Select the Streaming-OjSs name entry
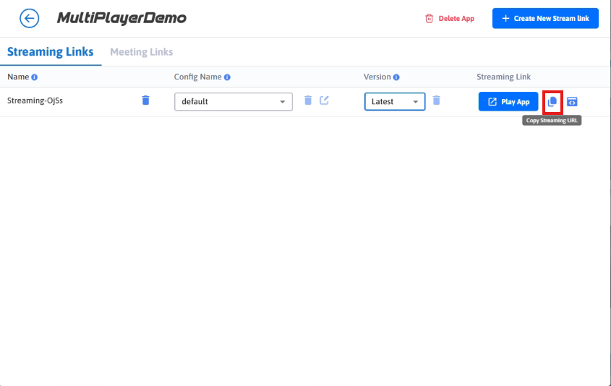Screen dimensions: 611x386 pyautogui.click(x=35, y=101)
